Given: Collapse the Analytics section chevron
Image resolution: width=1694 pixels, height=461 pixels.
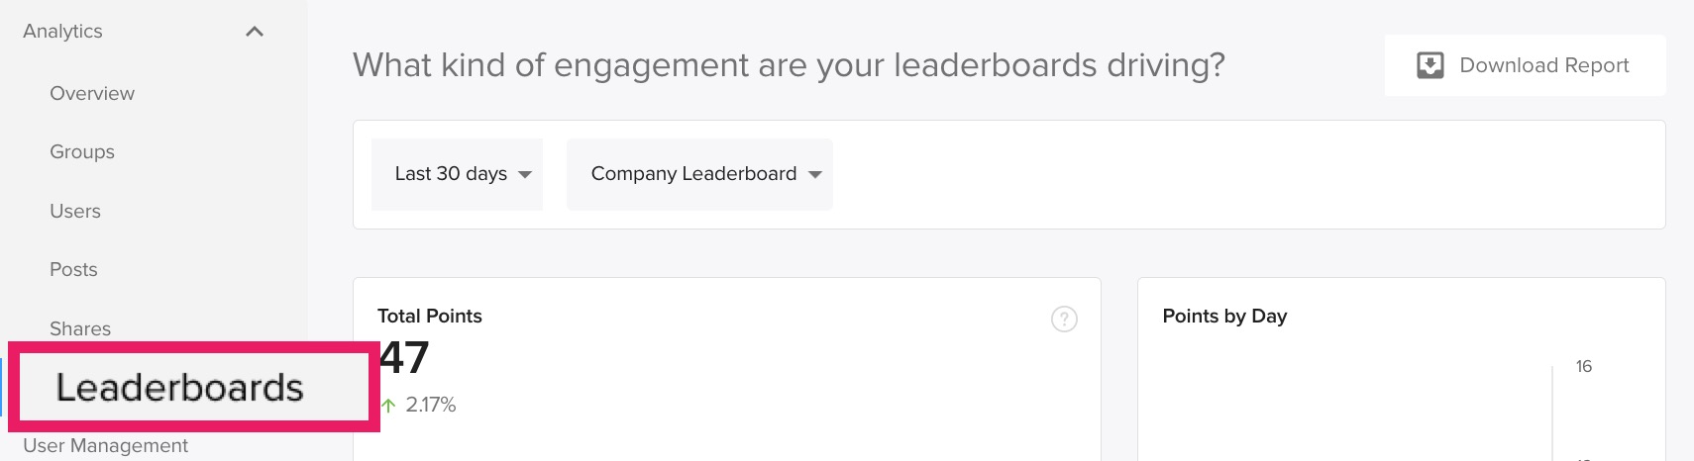Looking at the screenshot, I should click(x=255, y=32).
